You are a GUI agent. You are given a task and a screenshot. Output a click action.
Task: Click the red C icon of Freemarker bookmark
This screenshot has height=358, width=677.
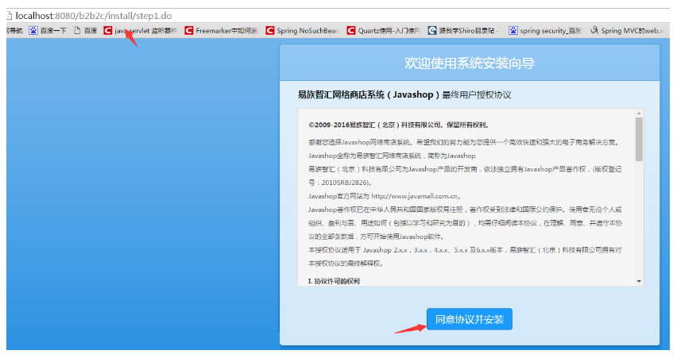click(189, 31)
